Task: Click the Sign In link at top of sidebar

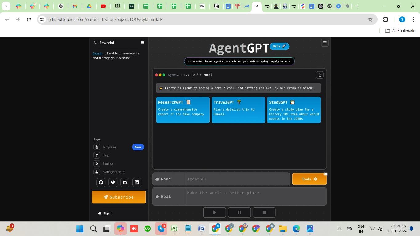Action: pos(97,53)
